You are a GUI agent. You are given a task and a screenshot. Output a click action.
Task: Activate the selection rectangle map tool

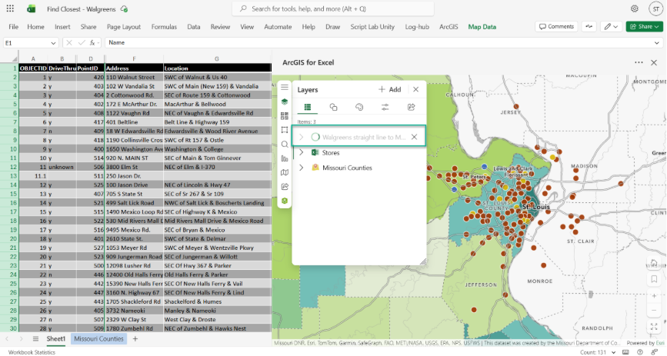285,130
